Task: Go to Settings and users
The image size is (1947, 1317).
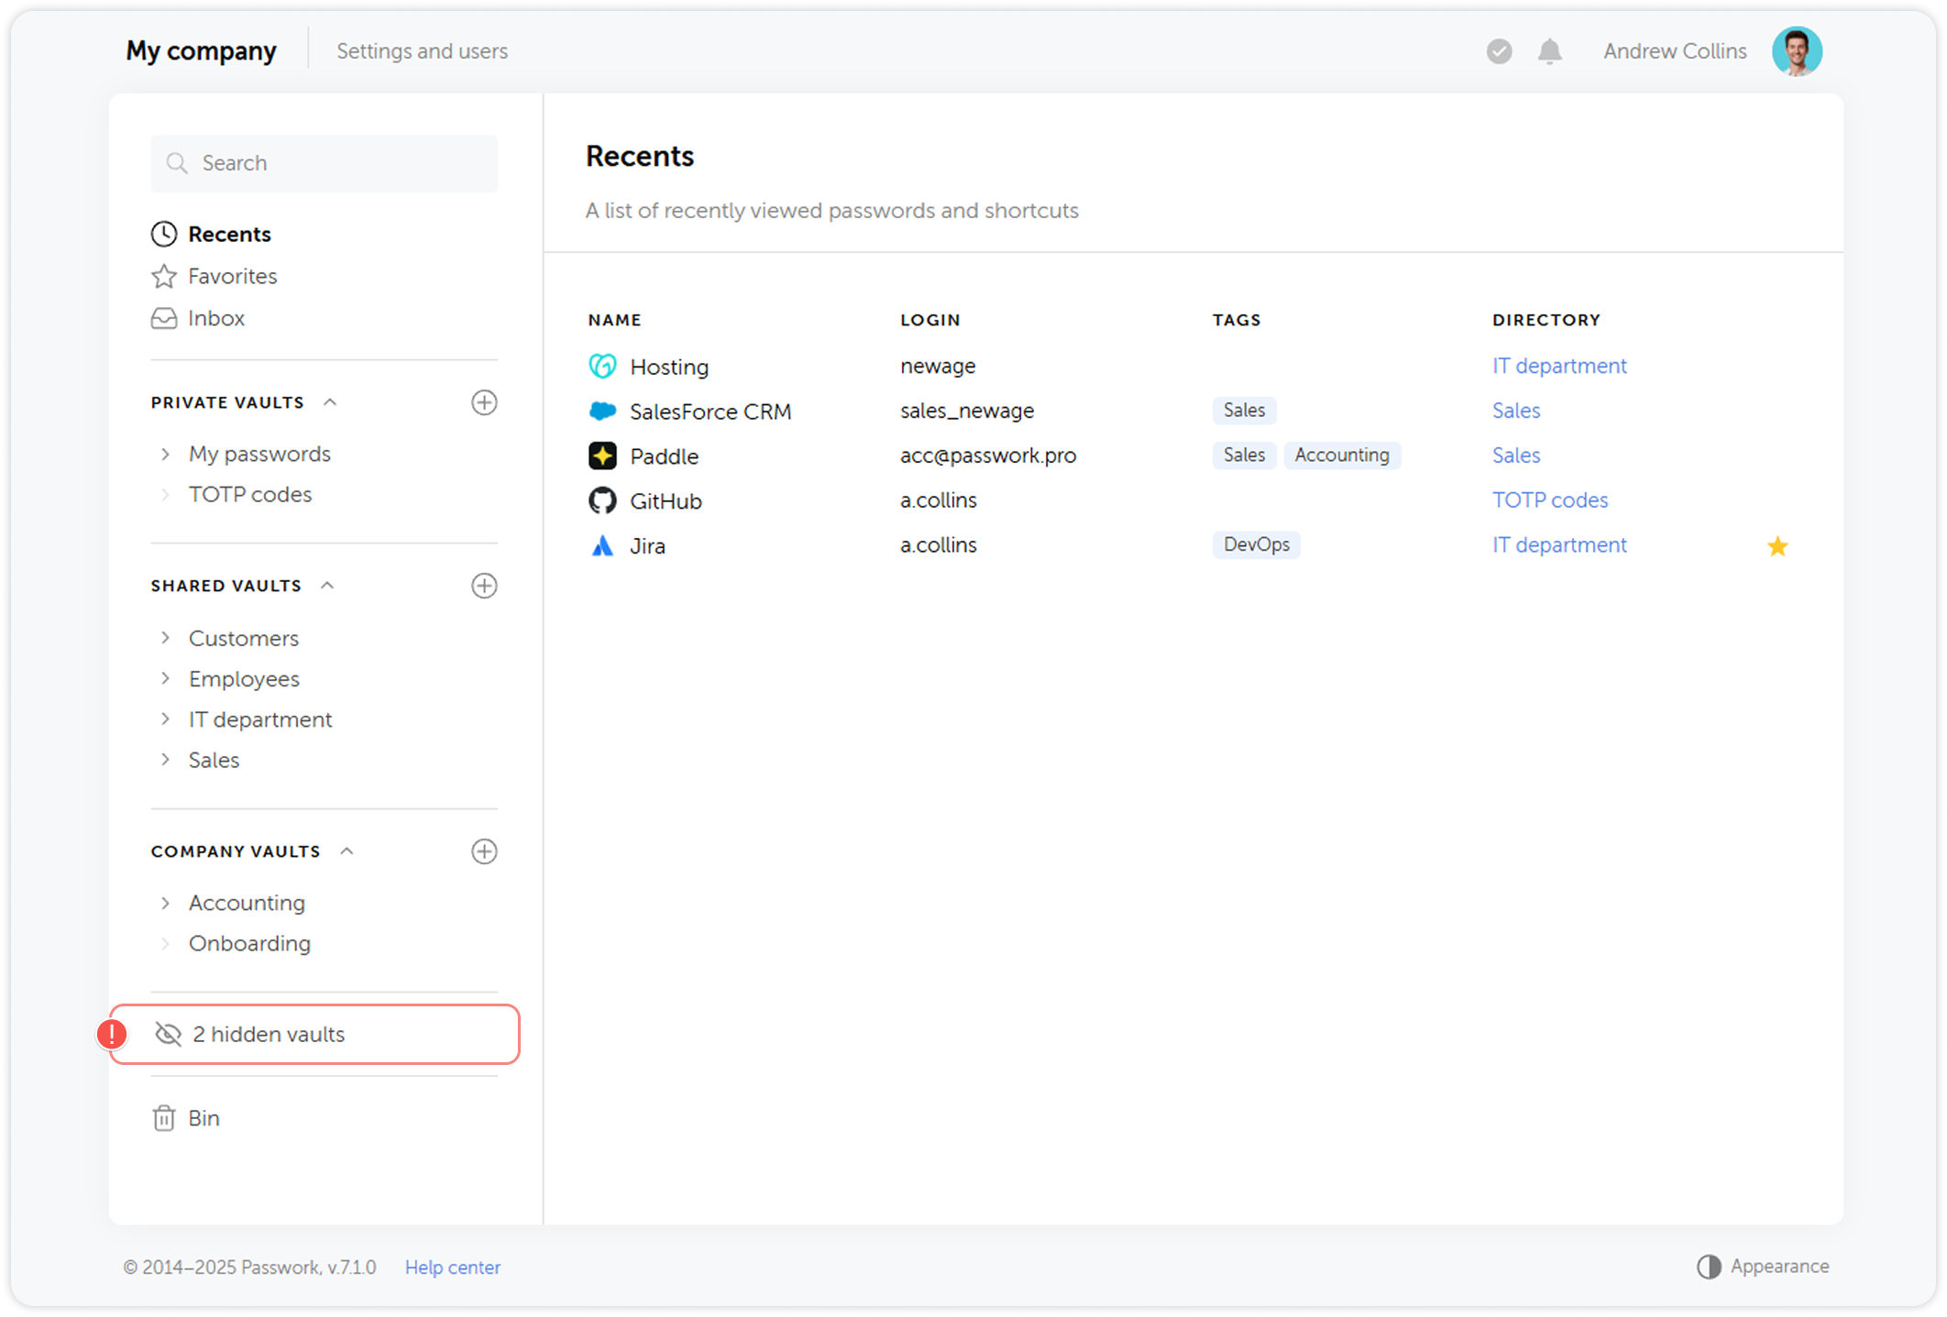Action: pos(422,51)
